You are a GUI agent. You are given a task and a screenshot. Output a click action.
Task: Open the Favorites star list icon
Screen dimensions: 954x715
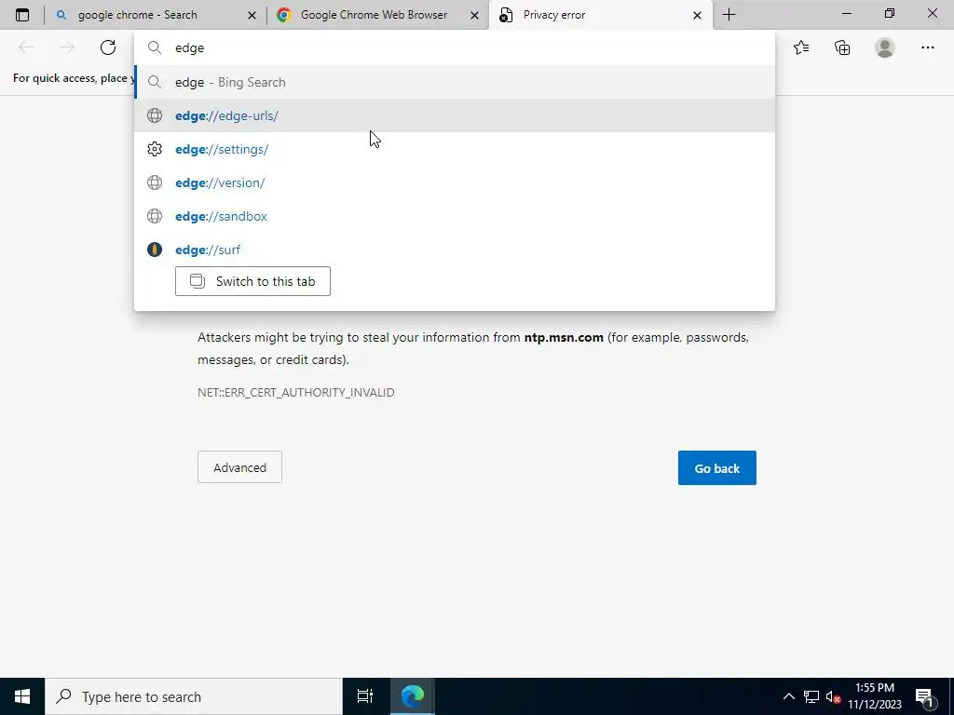[801, 47]
